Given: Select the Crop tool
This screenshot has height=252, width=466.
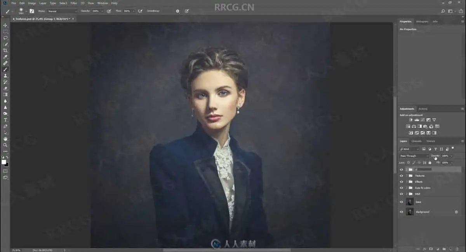Looking at the screenshot, I should pos(5,51).
